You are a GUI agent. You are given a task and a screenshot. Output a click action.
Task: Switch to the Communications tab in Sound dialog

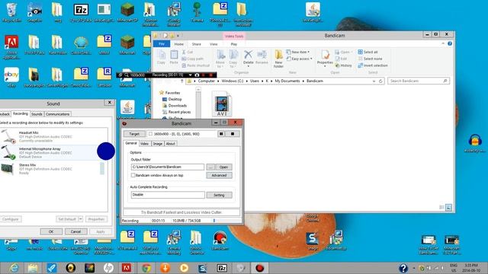58,114
